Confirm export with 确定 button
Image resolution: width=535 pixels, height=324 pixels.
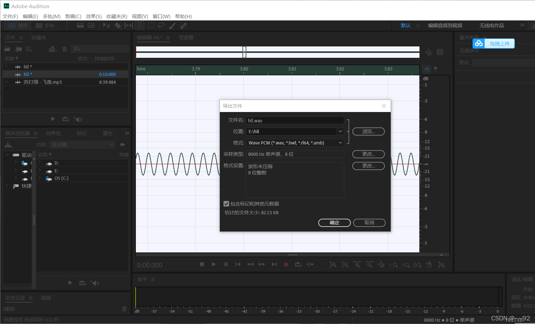point(334,223)
